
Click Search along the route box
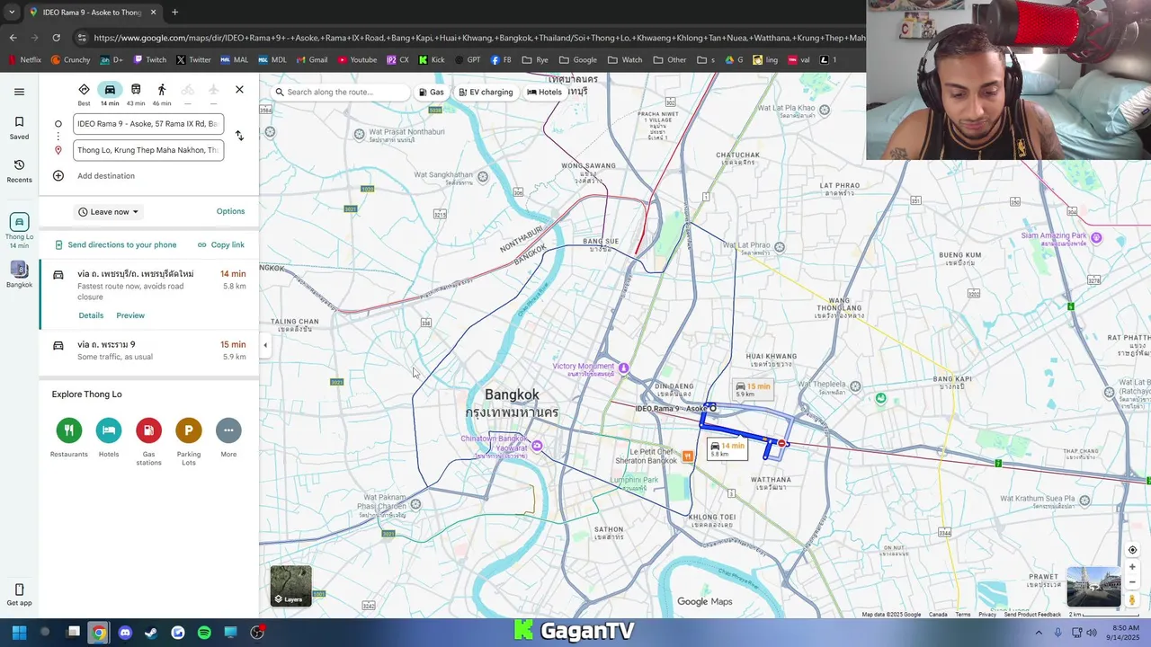tap(340, 92)
